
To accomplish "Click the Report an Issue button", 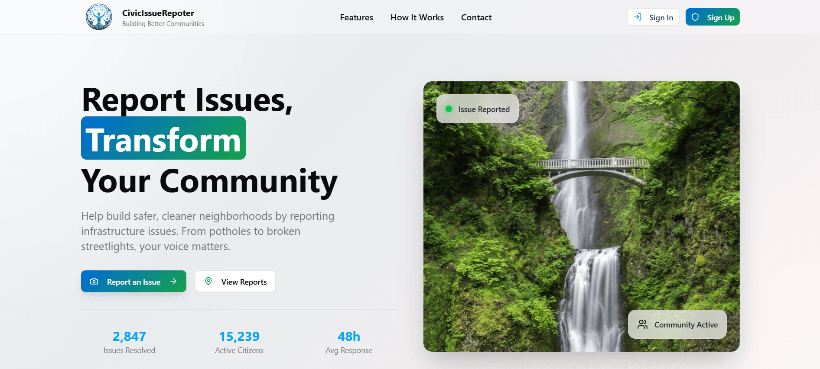I will click(x=133, y=281).
